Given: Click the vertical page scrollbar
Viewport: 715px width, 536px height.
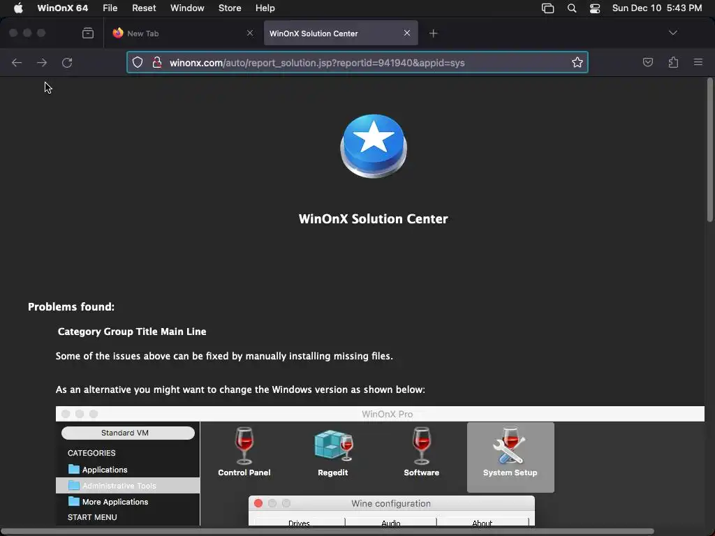Looking at the screenshot, I should coord(710,151).
